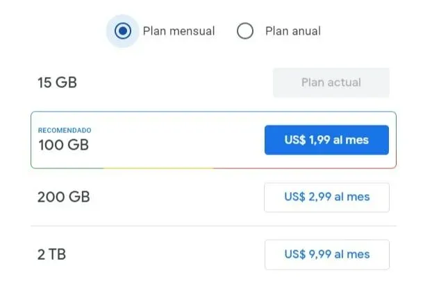The width and height of the screenshot is (432, 289).
Task: Click the yellow segment of the card border
Action: [x=158, y=168]
